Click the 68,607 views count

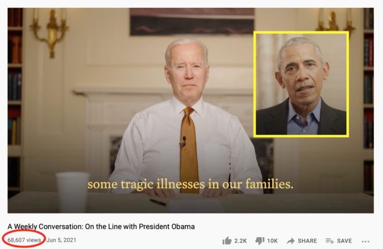pos(24,240)
